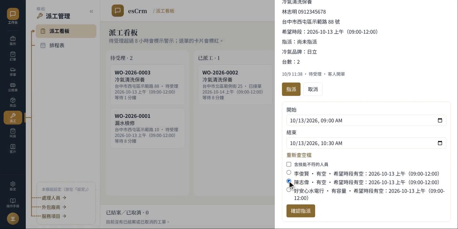Open calendar picker on 結束 field

coord(440,143)
